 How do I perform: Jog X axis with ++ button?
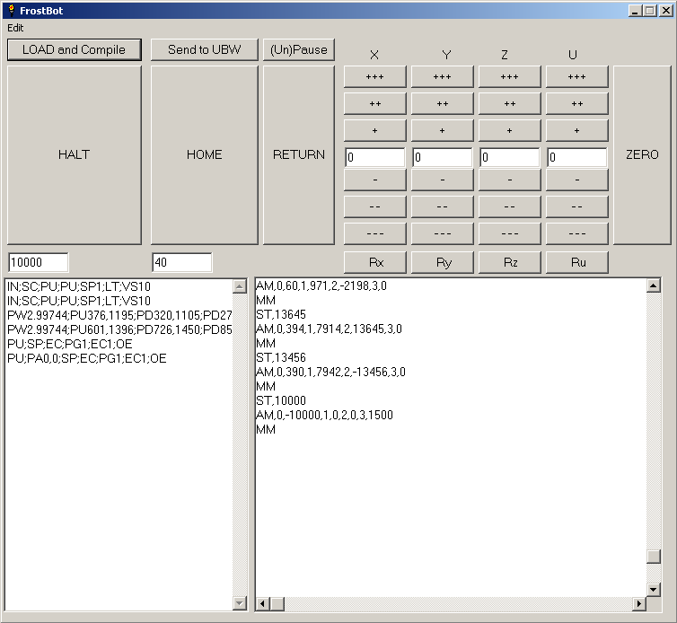coord(374,103)
